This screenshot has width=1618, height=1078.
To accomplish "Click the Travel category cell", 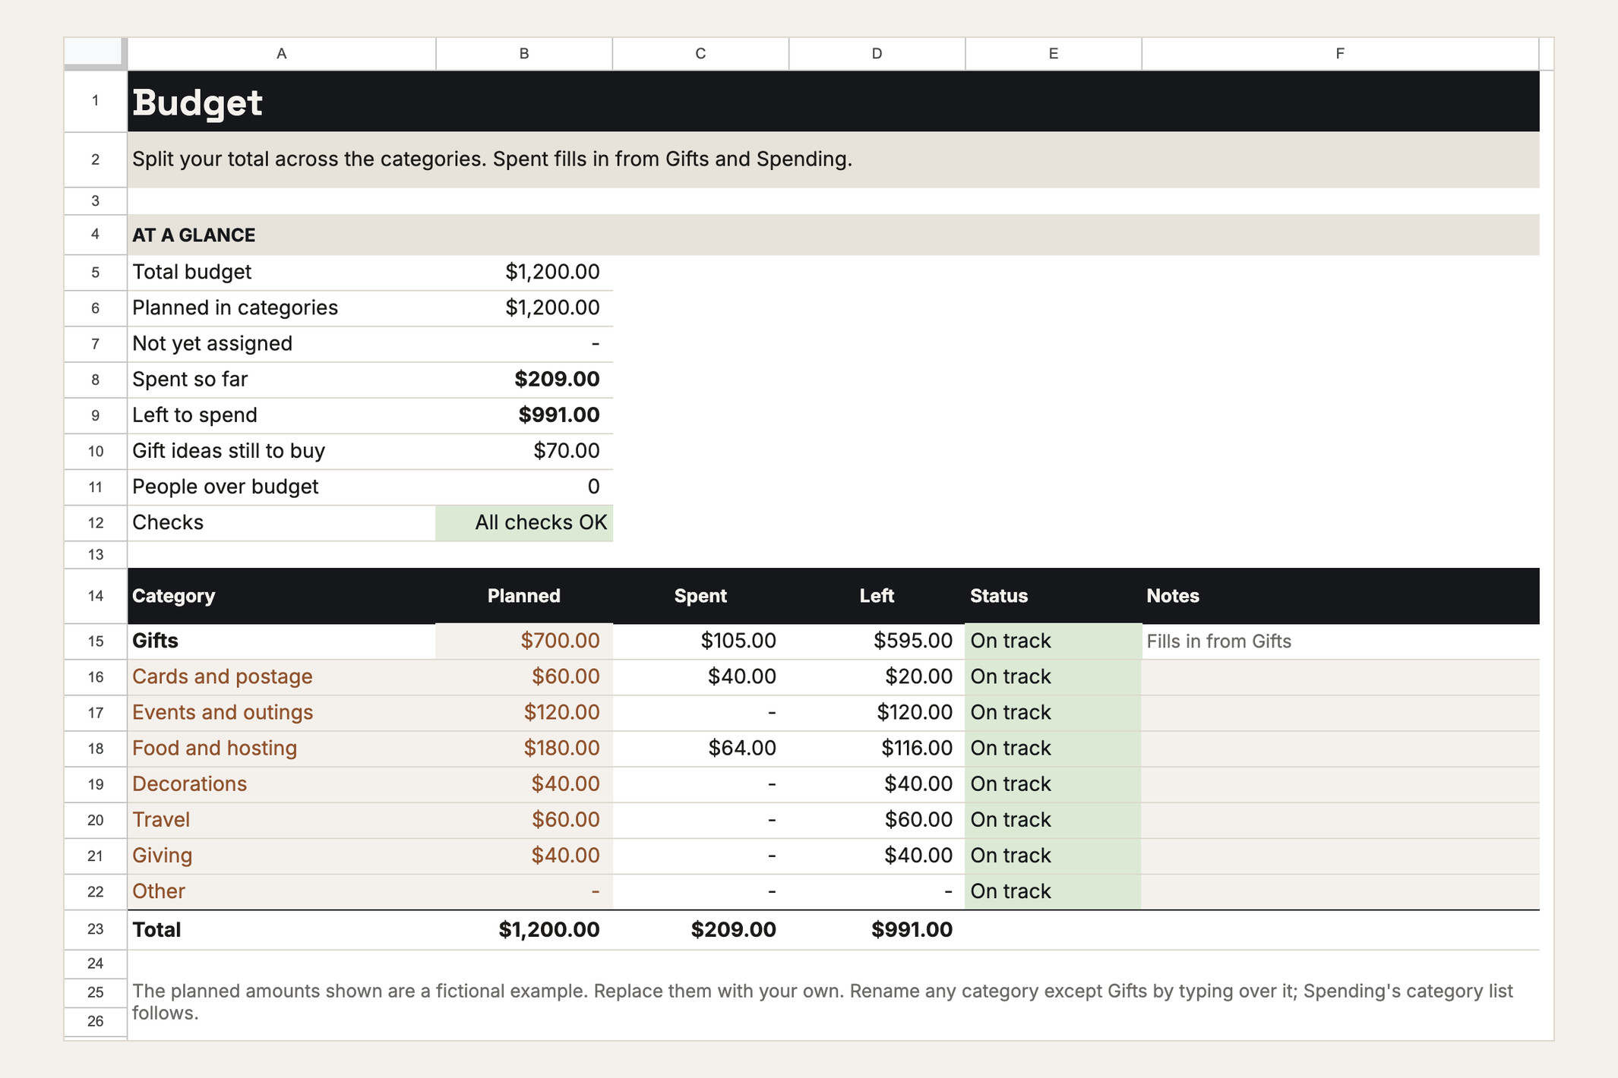I will coord(281,819).
